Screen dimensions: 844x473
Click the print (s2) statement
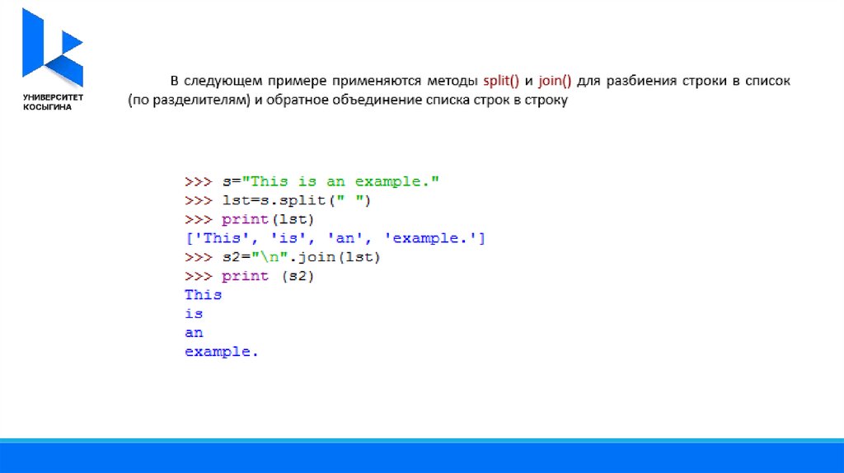coord(268,276)
